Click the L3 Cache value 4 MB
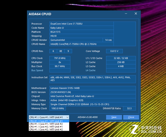Image resolution: width=166 pixels, height=137 pixels. pyautogui.click(x=121, y=66)
